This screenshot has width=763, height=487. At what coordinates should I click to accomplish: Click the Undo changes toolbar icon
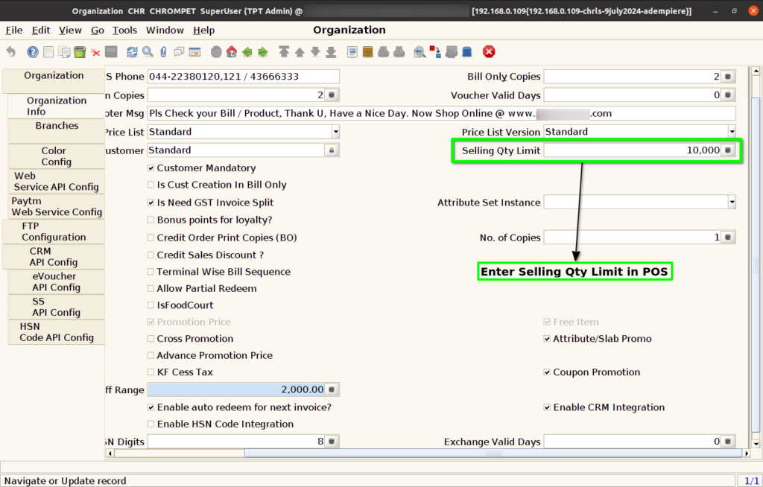point(10,51)
